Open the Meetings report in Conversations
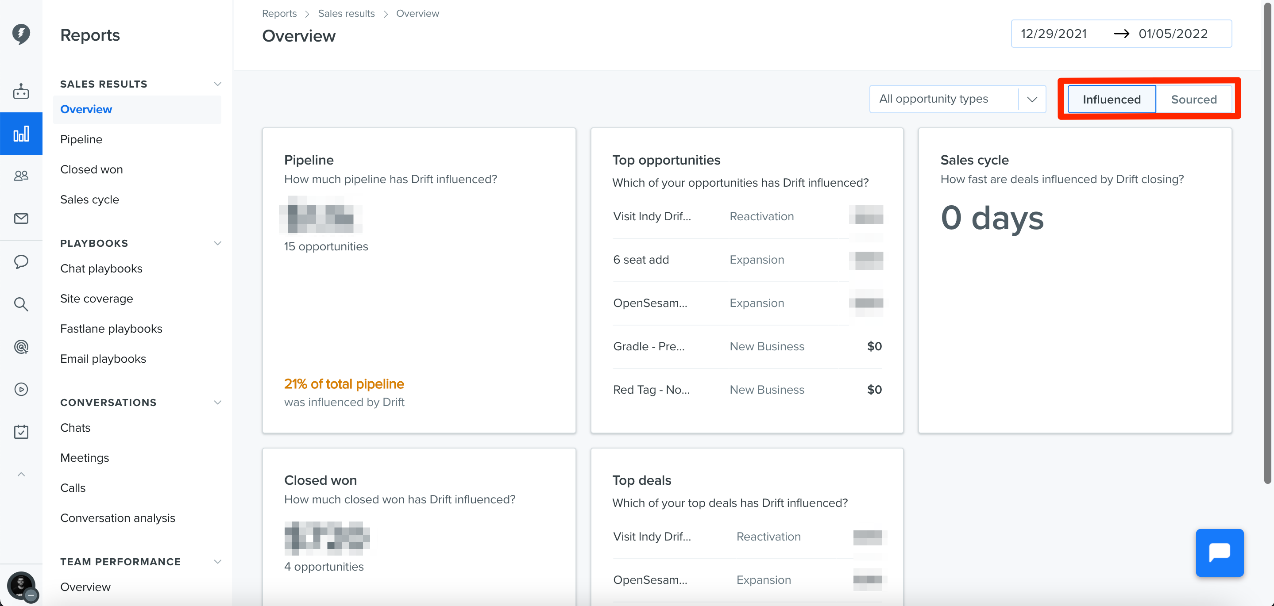 tap(85, 458)
